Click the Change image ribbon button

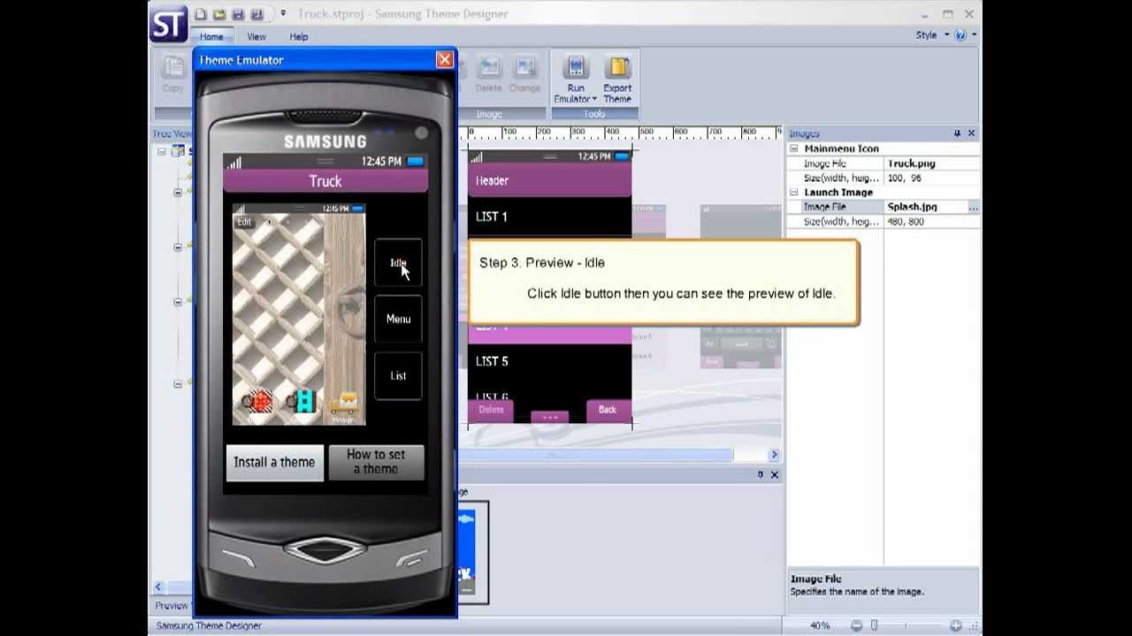coord(524,74)
